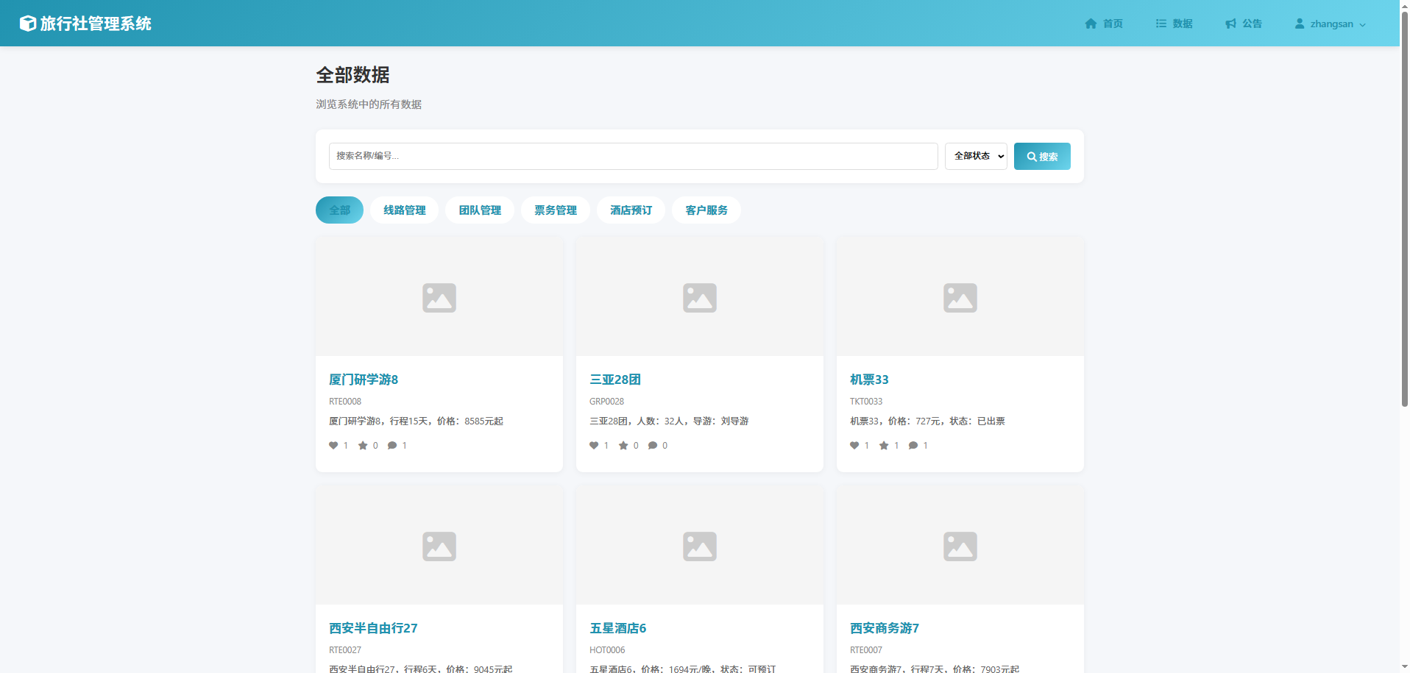Screen dimensions: 1410x673
Task: Click the 搜索 search button
Action: pyautogui.click(x=1042, y=156)
